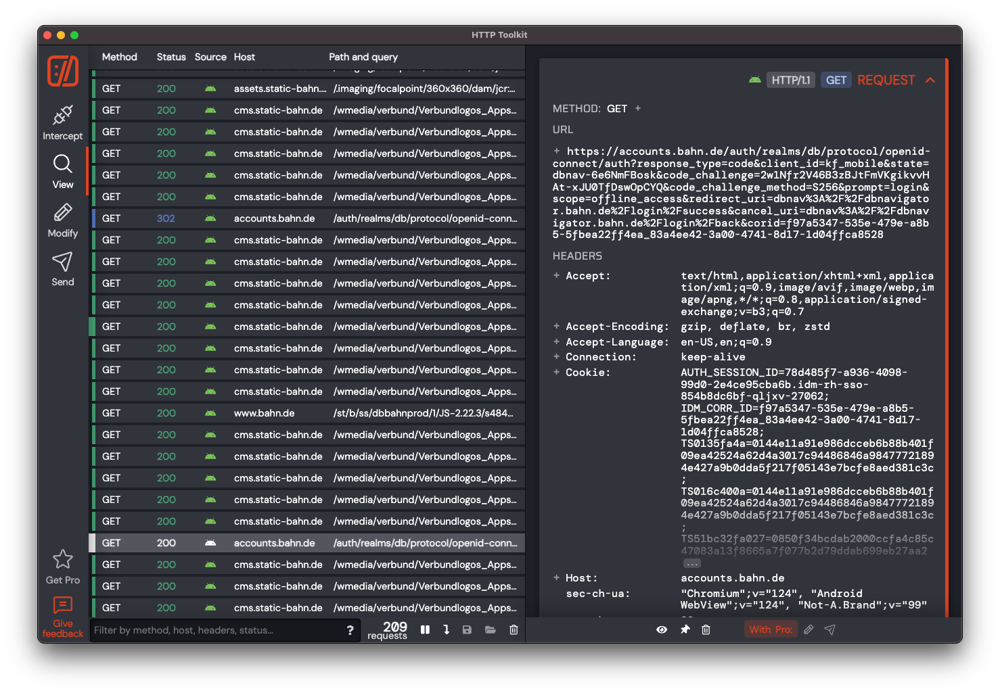
Task: Open filter help question mark
Action: (x=350, y=630)
